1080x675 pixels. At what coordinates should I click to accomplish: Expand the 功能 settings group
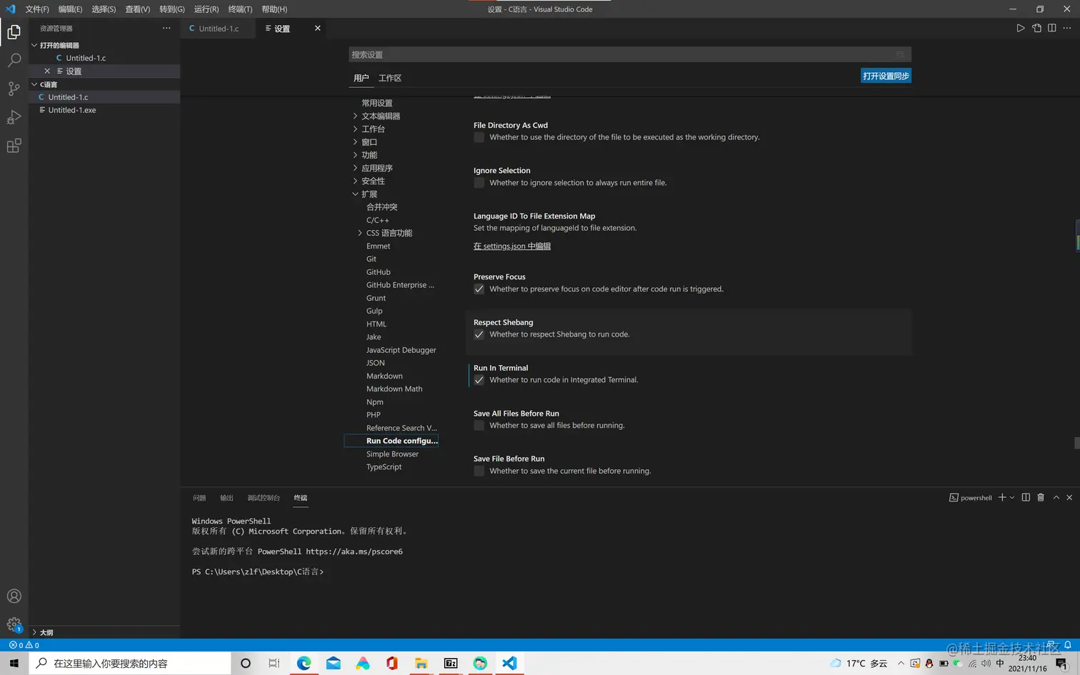click(x=355, y=155)
